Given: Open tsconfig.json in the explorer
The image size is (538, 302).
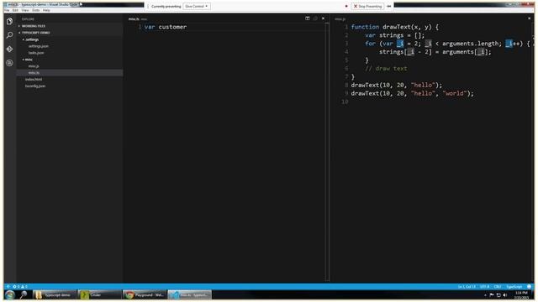Looking at the screenshot, I should 35,86.
